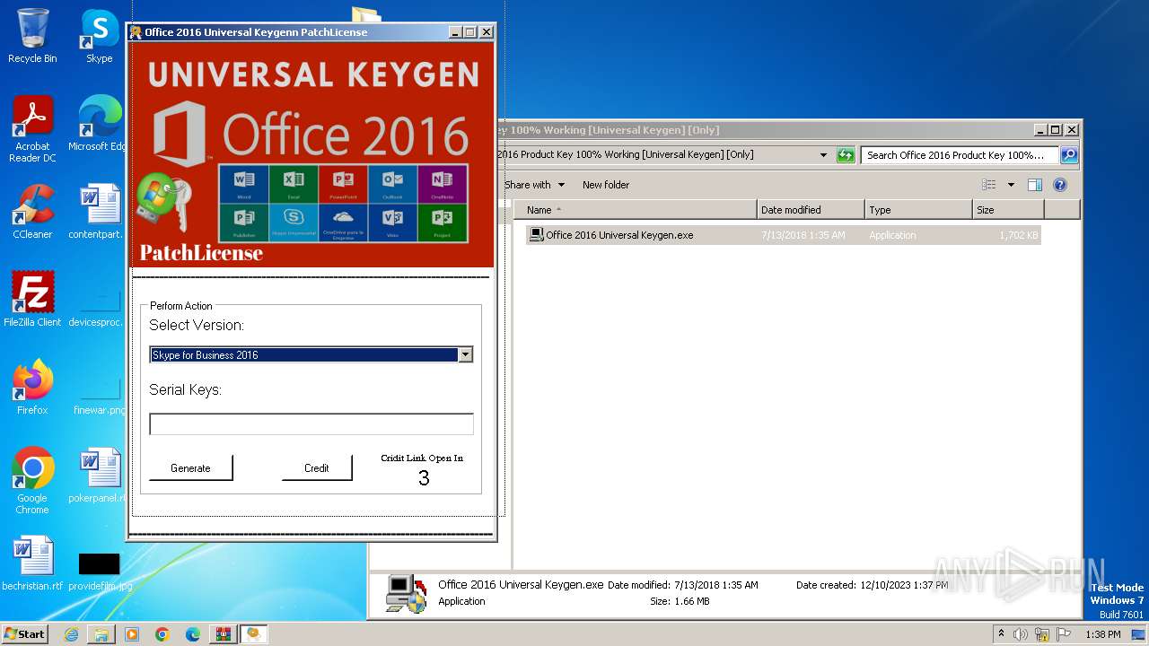Click the Explorer search box
Screen dimensions: 1149x646
(x=960, y=155)
